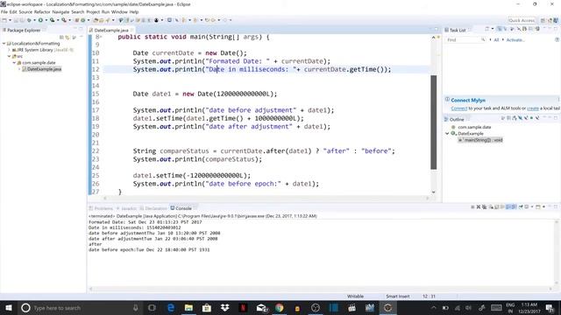Open Microsoft Edge from the taskbar
This screenshot has width=561, height=315.
pos(171,307)
